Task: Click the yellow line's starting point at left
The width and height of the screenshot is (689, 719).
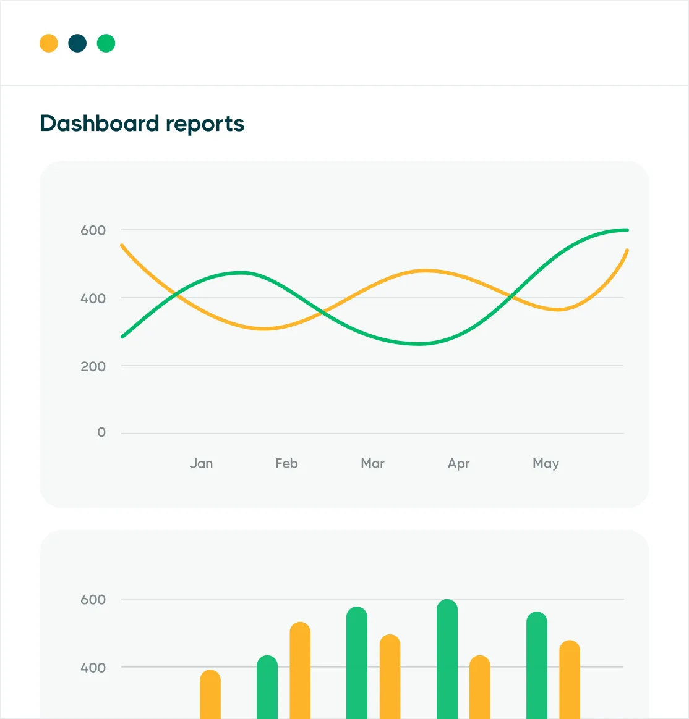Action: 122,245
